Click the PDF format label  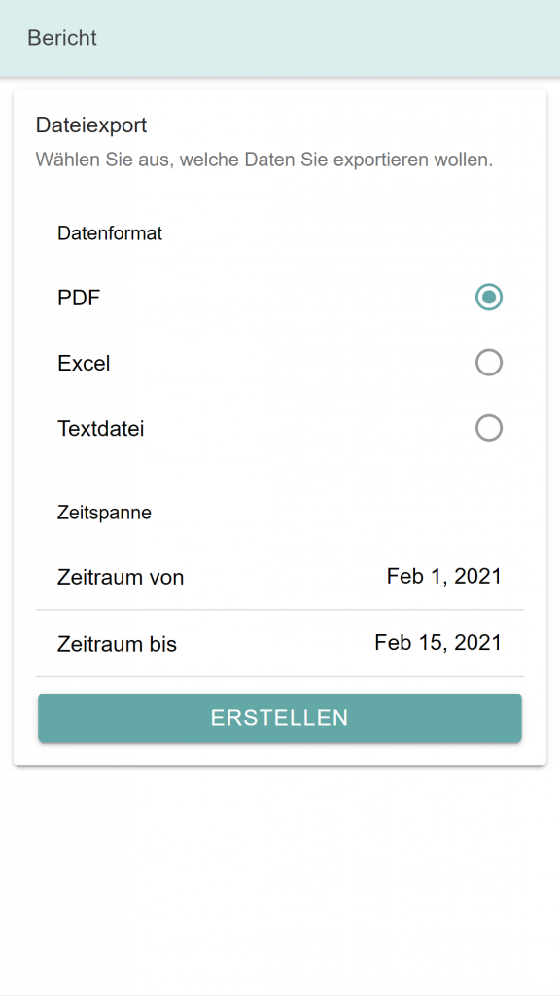tap(79, 298)
